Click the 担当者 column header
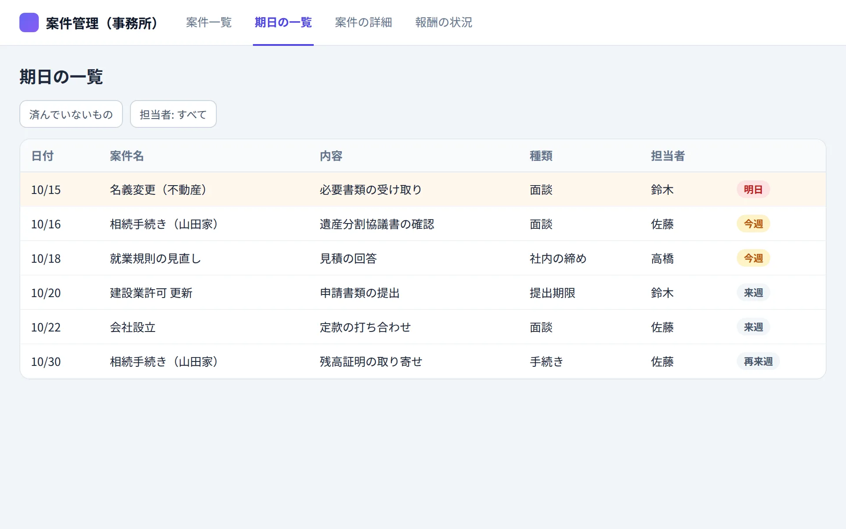The width and height of the screenshot is (846, 529). click(668, 156)
